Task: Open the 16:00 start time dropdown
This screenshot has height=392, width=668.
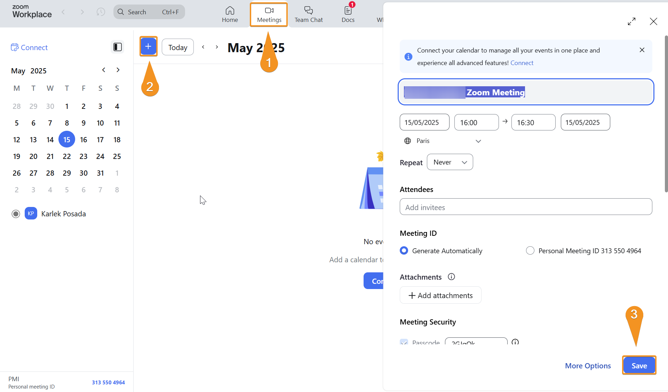Action: tap(476, 122)
